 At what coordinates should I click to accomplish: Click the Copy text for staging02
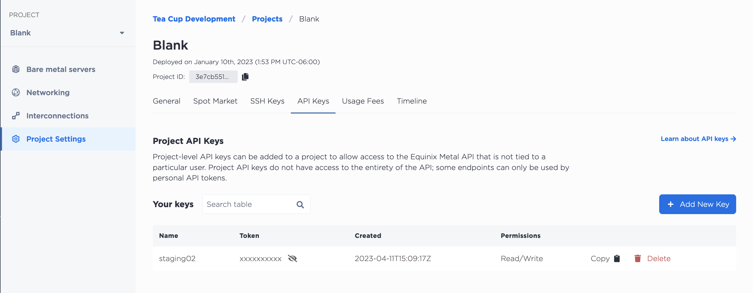click(x=600, y=258)
